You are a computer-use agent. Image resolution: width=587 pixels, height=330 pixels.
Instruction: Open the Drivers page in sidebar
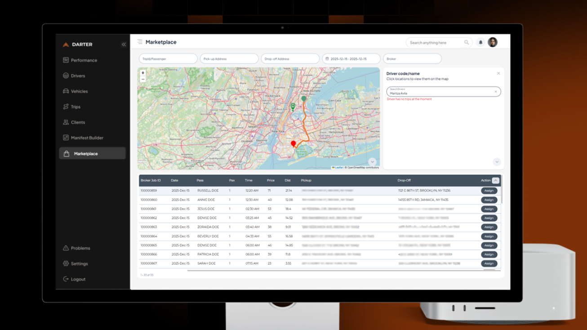pos(78,76)
